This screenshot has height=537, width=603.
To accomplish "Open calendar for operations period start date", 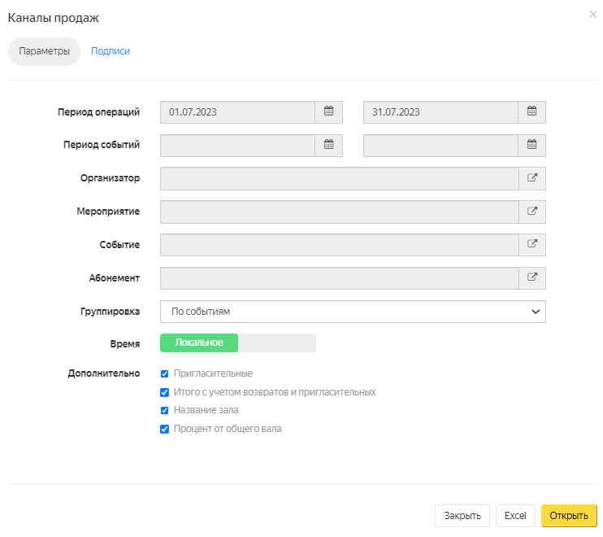I will pos(328,112).
